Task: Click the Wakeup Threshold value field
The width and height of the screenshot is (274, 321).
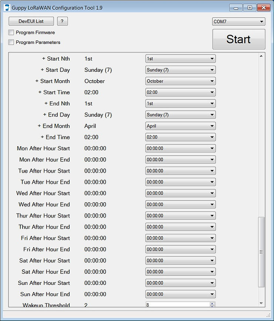Action: click(x=178, y=304)
